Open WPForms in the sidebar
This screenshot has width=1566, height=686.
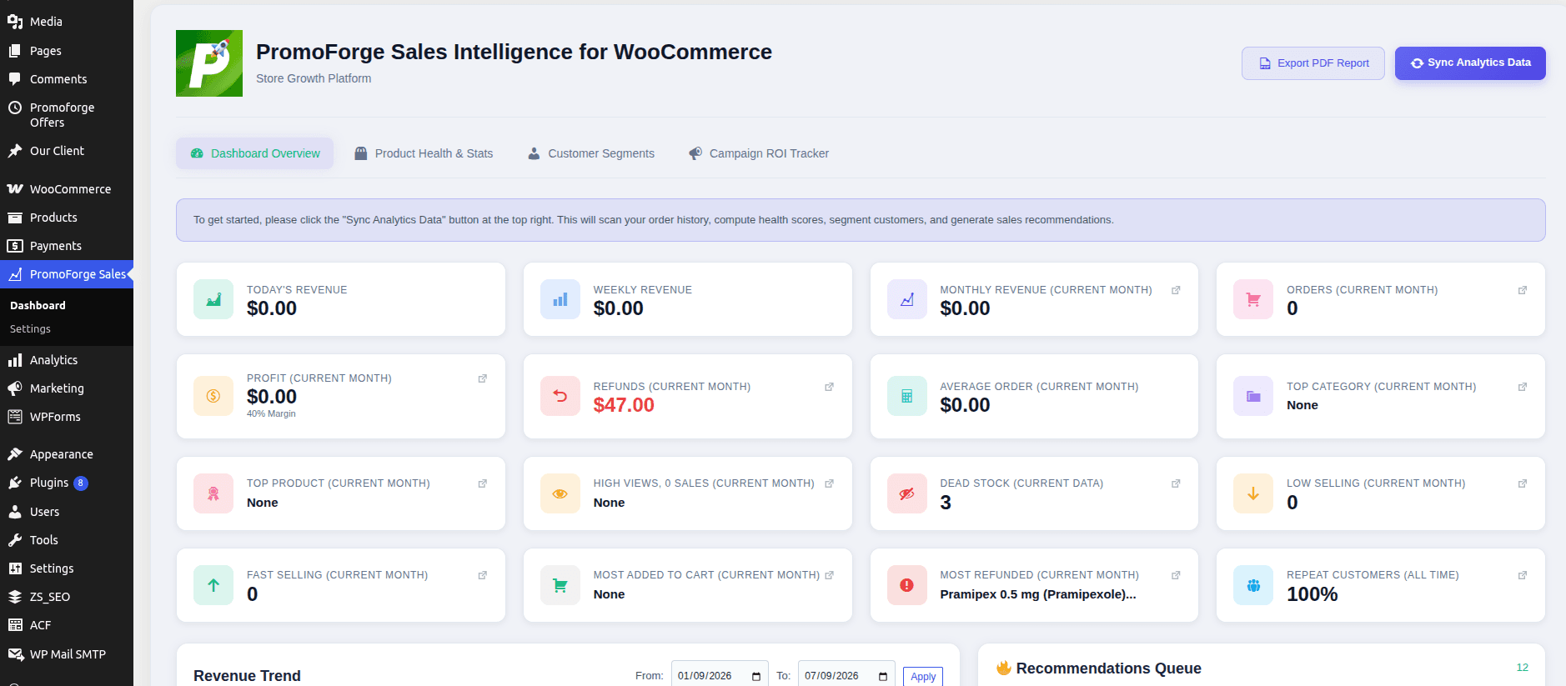click(x=67, y=417)
